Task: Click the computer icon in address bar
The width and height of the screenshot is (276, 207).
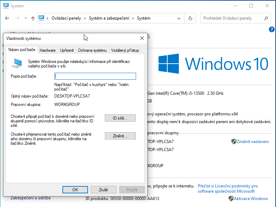Action: tap(41, 18)
